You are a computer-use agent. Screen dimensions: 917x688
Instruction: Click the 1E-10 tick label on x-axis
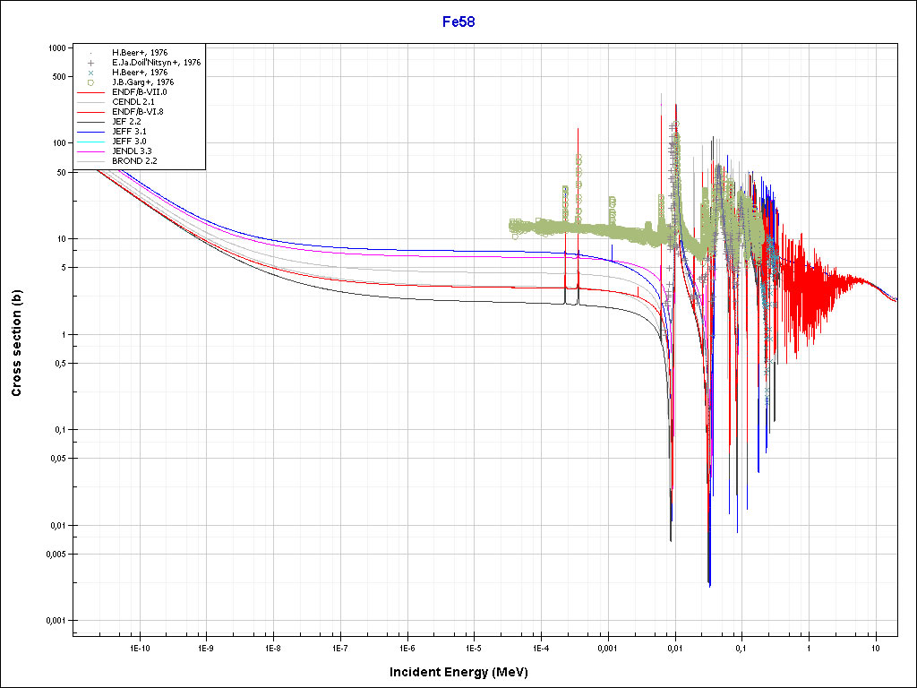139,647
